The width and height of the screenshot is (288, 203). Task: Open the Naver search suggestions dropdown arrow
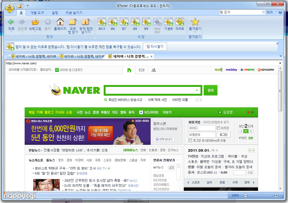[x=197, y=90]
